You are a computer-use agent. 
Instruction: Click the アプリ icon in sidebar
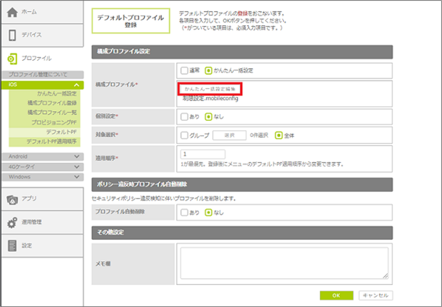tap(12, 199)
